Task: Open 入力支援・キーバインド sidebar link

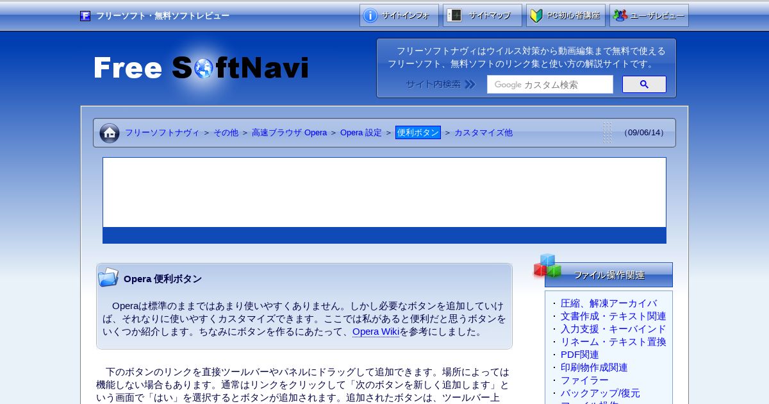Action: click(613, 329)
